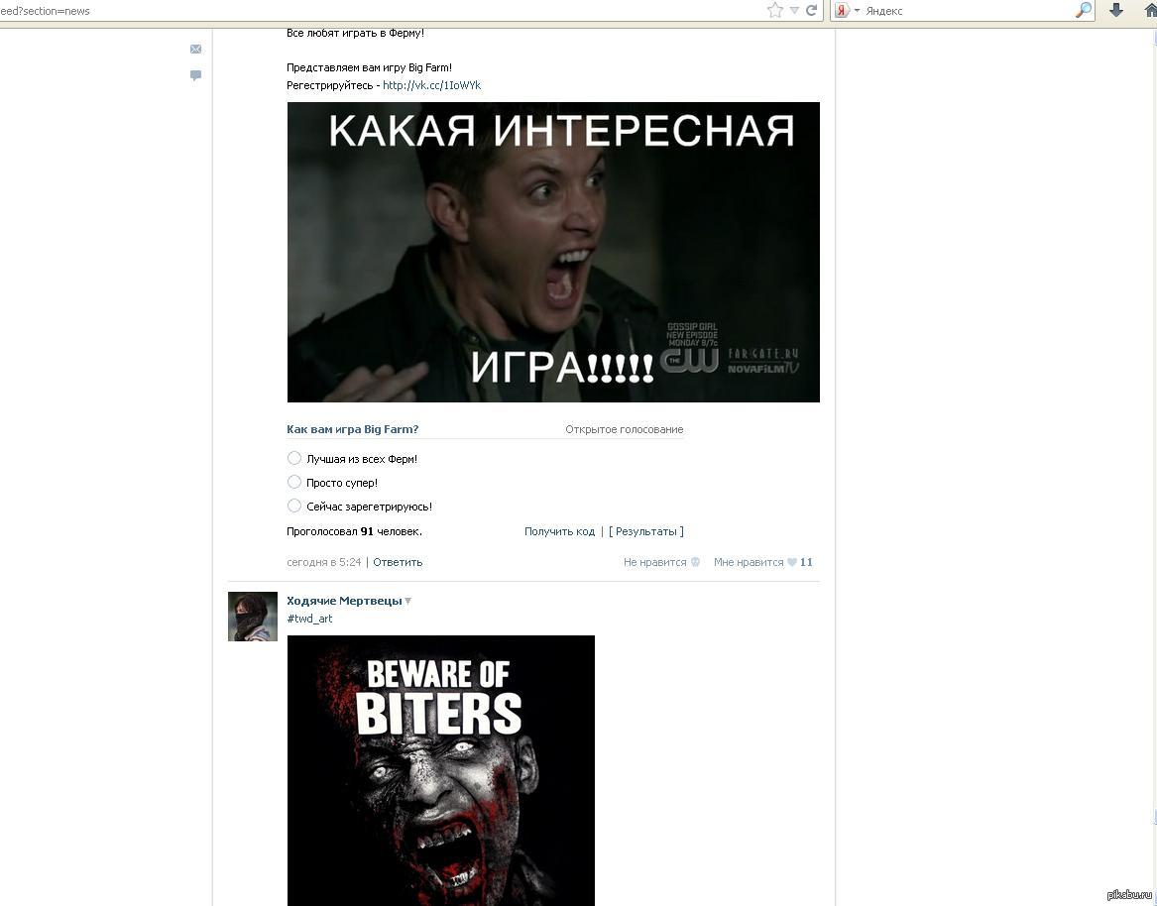The image size is (1157, 906).
Task: Click the address bar URL field
Action: point(380,11)
